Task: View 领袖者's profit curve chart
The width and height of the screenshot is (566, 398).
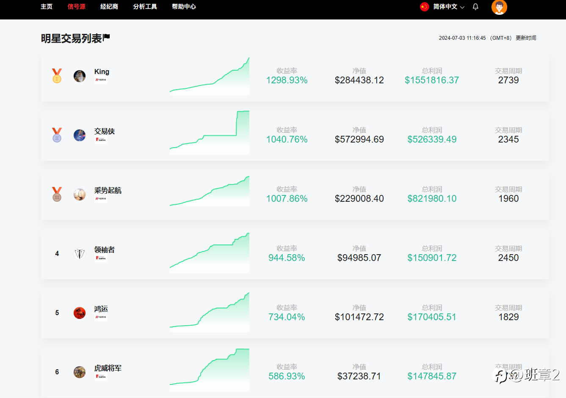Action: 210,253
